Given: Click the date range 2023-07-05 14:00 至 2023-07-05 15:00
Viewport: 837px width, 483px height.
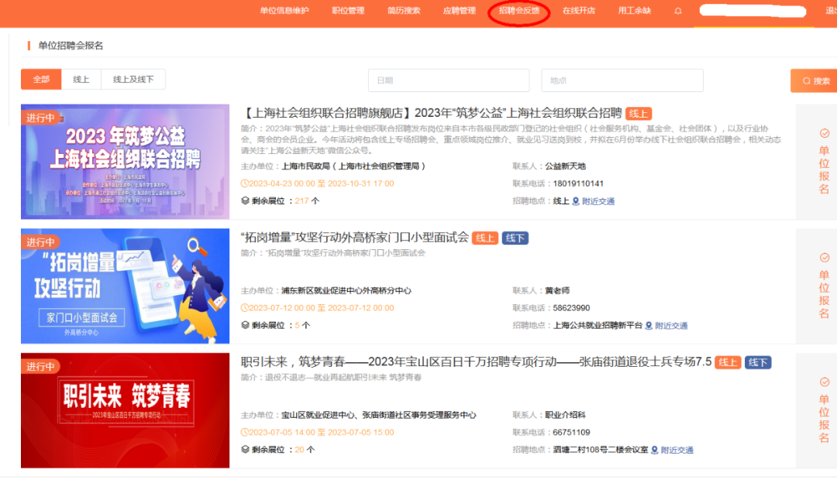Looking at the screenshot, I should point(322,433).
